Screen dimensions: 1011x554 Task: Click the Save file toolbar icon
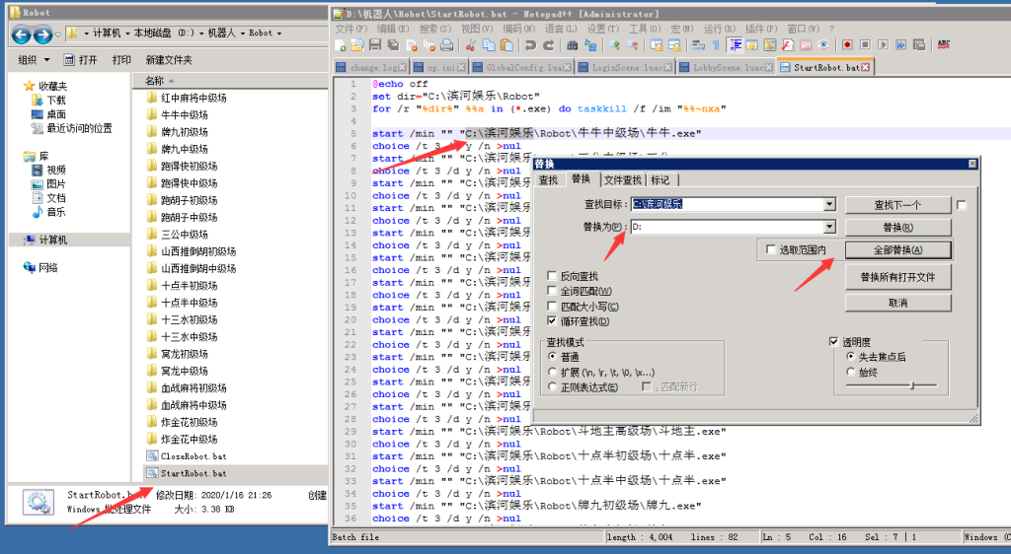pos(375,45)
